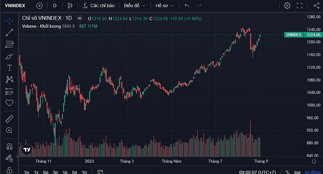Toggle lock all drawing tools
This screenshot has height=174, width=323.
click(x=9, y=170)
